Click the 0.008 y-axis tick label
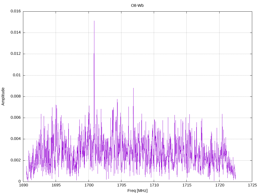Image resolution: width=259 pixels, height=194 pixels. 16,96
